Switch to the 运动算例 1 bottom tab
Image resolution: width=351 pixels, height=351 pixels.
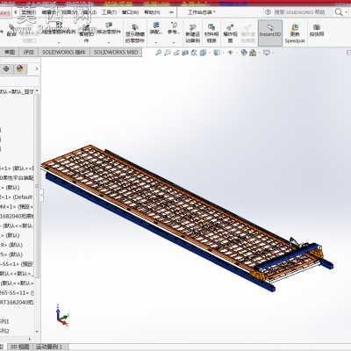[49, 347]
